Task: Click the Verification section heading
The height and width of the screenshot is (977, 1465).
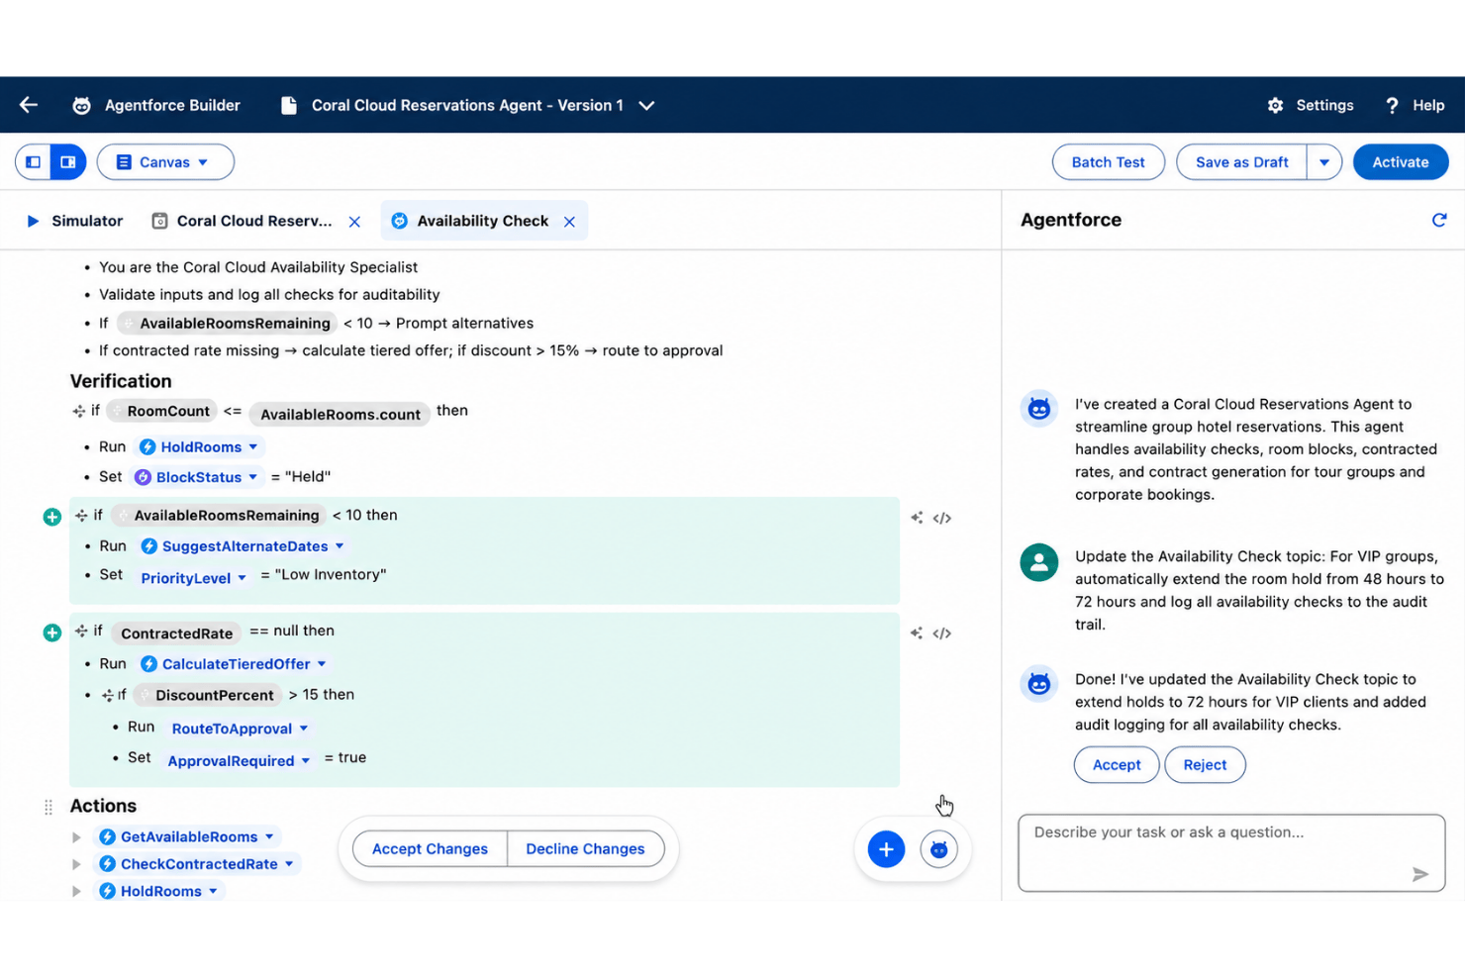Action: click(x=121, y=381)
